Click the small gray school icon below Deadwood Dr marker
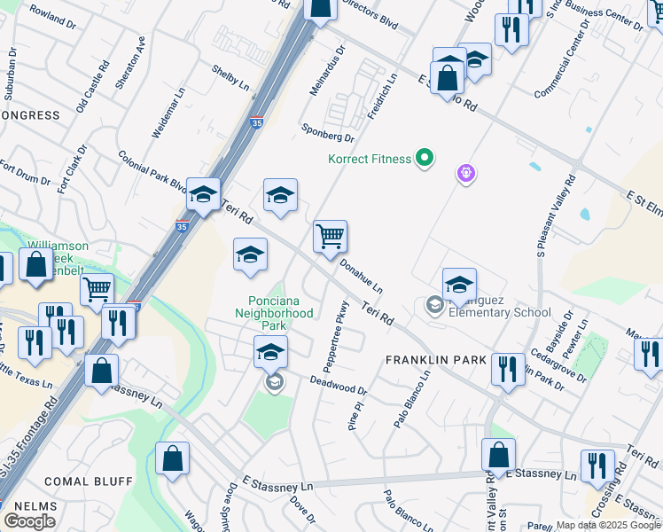Viewport: 663px width, 532px height. 275,383
